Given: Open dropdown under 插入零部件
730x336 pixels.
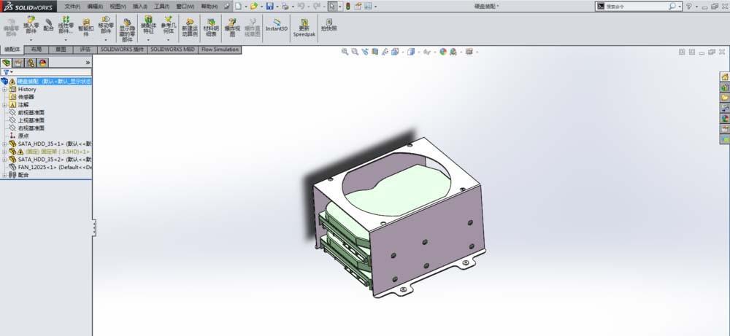Looking at the screenshot, I should tap(31, 39).
